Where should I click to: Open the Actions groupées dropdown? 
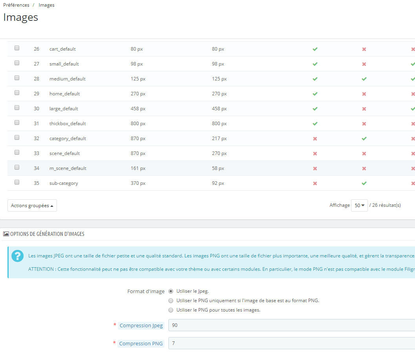point(32,206)
